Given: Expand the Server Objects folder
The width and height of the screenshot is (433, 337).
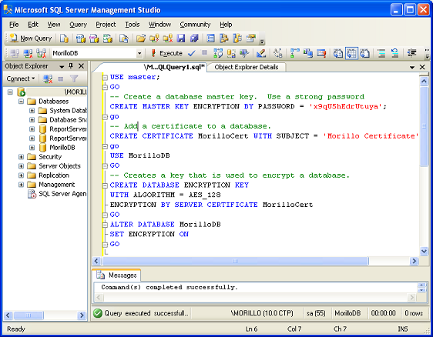Looking at the screenshot, I should [22, 166].
